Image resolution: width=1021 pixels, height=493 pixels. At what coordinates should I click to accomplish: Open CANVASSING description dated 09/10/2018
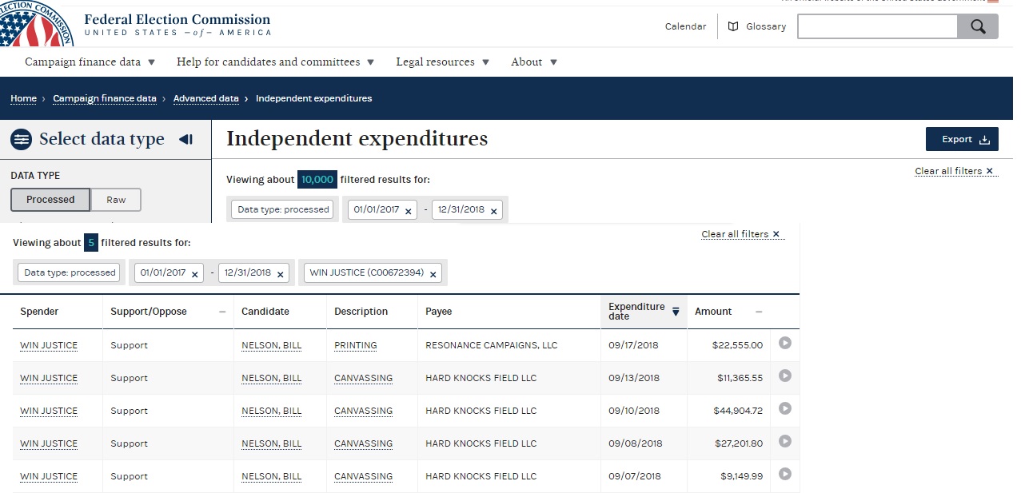point(364,411)
